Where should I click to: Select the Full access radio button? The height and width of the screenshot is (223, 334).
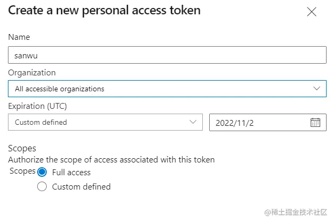[x=42, y=172]
